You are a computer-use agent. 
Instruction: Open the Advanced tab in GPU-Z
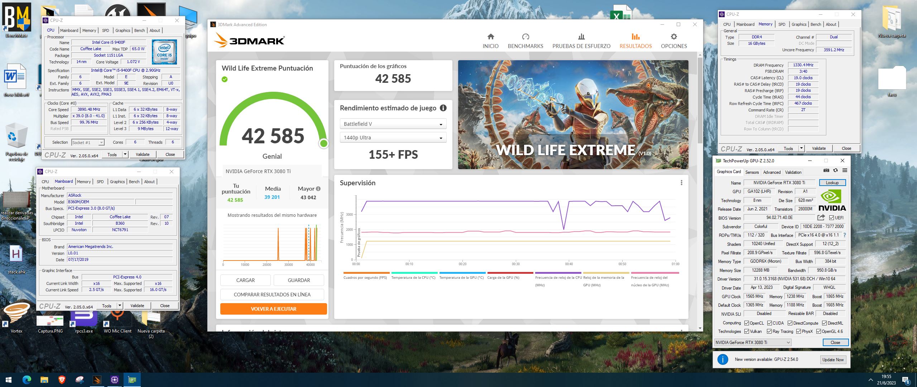(772, 172)
